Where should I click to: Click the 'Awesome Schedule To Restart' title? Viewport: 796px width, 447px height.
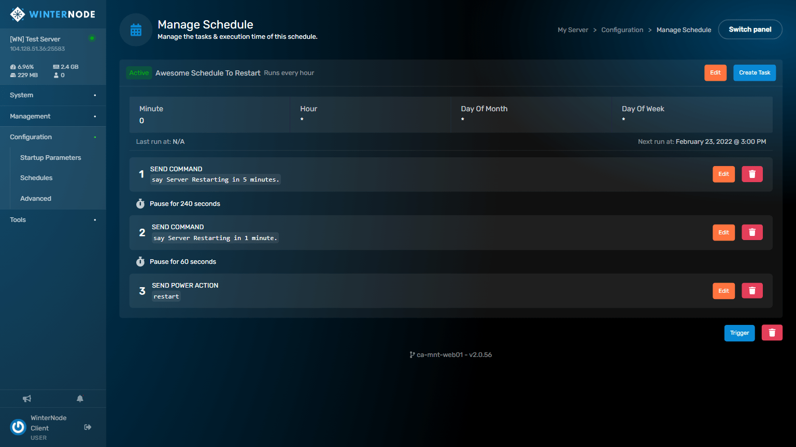[208, 73]
